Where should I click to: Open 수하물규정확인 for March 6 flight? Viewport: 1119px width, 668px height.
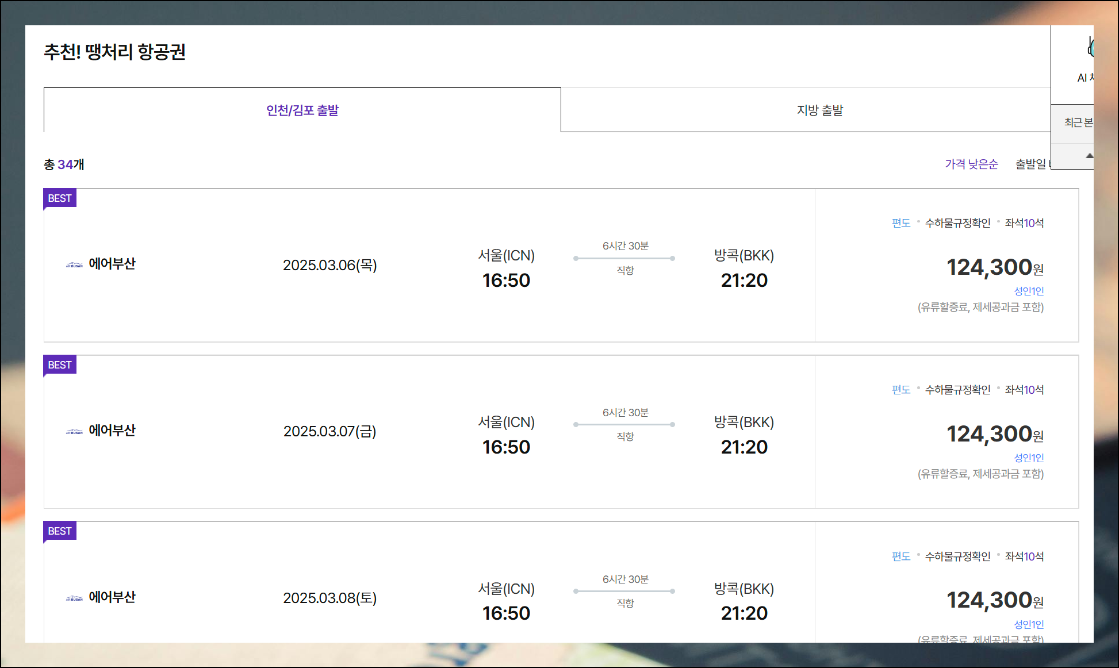click(x=957, y=223)
